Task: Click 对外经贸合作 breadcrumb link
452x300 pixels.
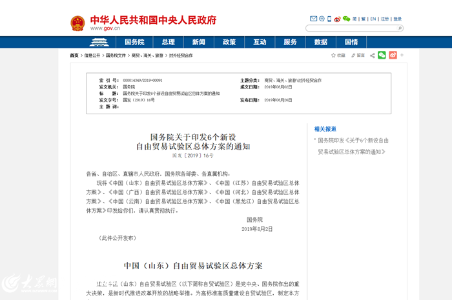Action: coord(181,55)
